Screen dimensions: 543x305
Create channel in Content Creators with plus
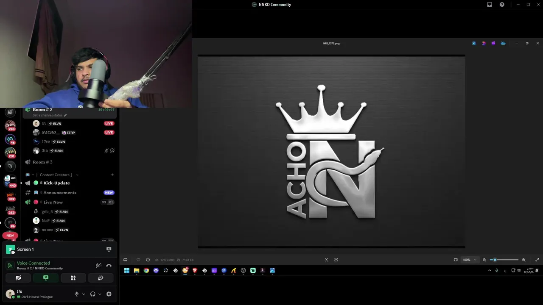(112, 175)
